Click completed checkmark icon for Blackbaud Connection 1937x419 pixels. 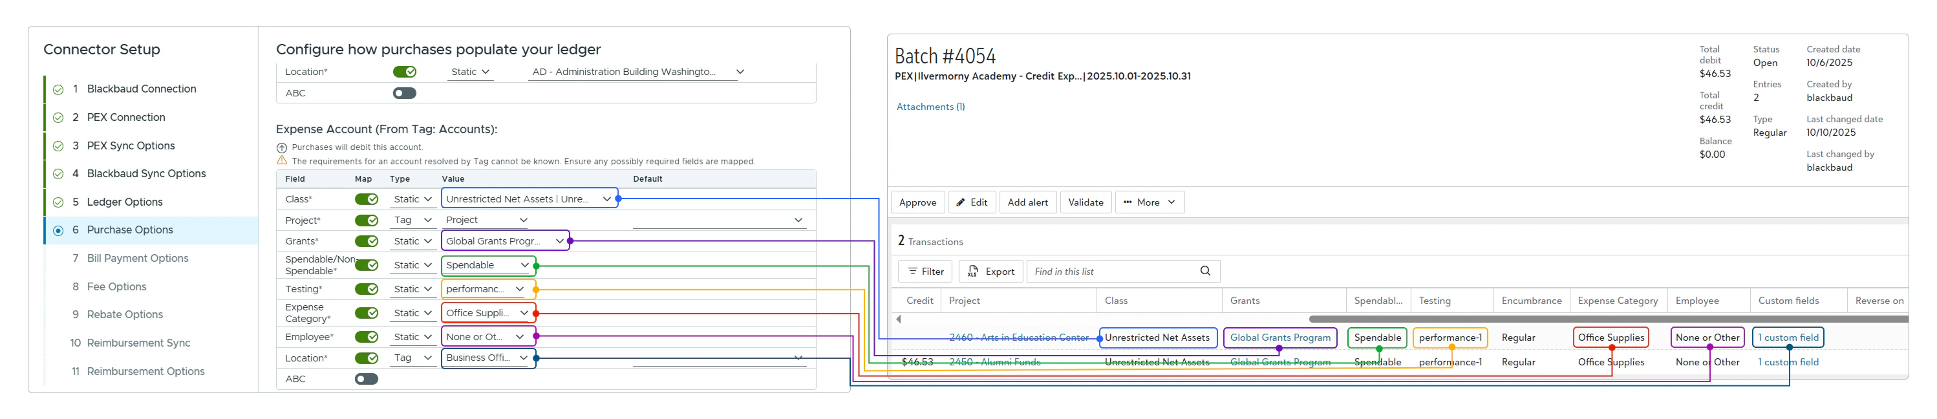tap(58, 89)
